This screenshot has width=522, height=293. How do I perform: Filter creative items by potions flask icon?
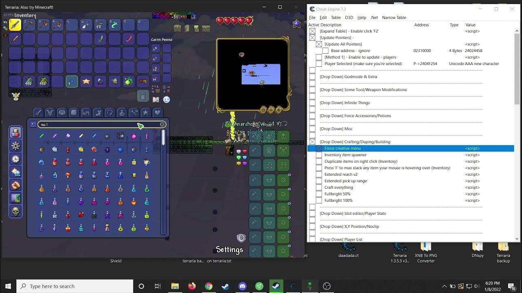coord(122,112)
